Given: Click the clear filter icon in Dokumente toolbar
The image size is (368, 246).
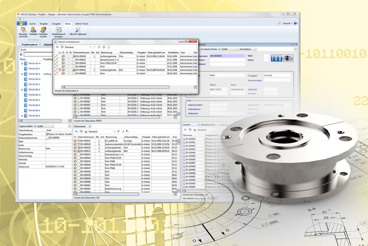Looking at the screenshot, I should 123,131.
